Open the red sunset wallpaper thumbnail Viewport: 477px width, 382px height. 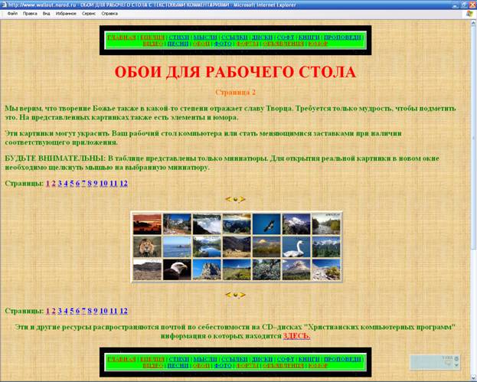point(147,224)
